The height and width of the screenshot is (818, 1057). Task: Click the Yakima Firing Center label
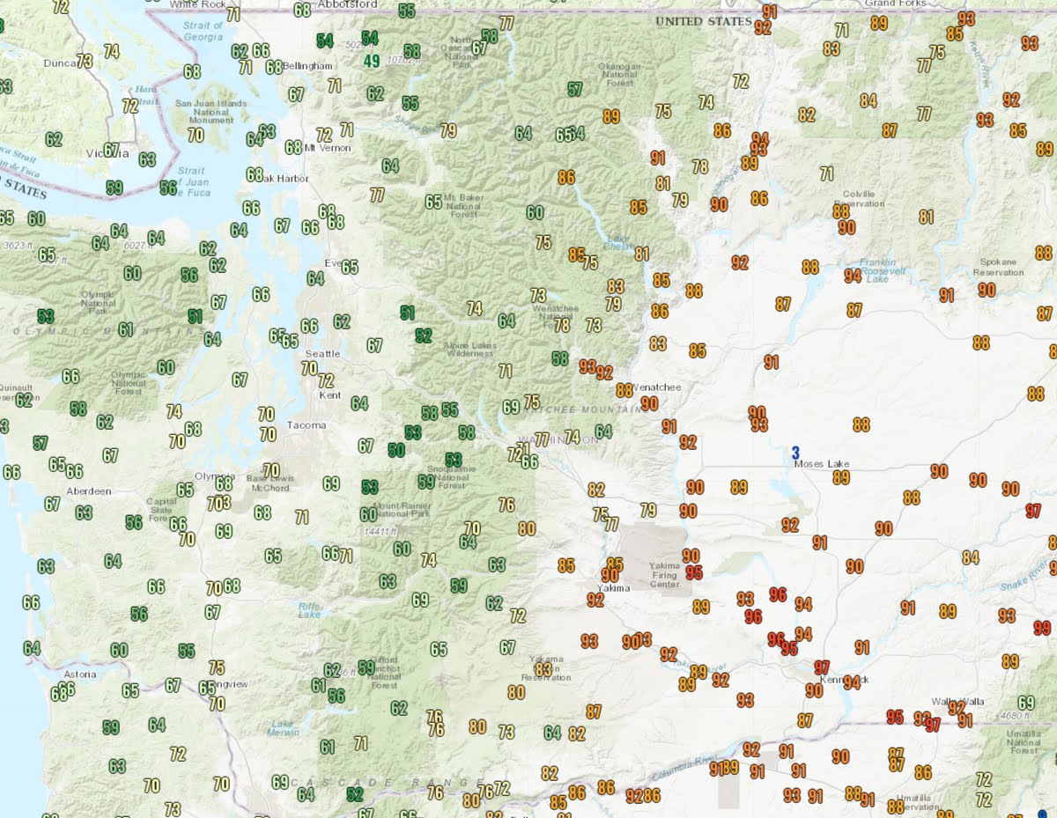click(665, 574)
